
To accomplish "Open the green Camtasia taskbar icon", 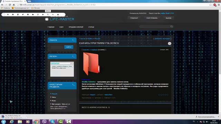I will (x=61, y=122).
